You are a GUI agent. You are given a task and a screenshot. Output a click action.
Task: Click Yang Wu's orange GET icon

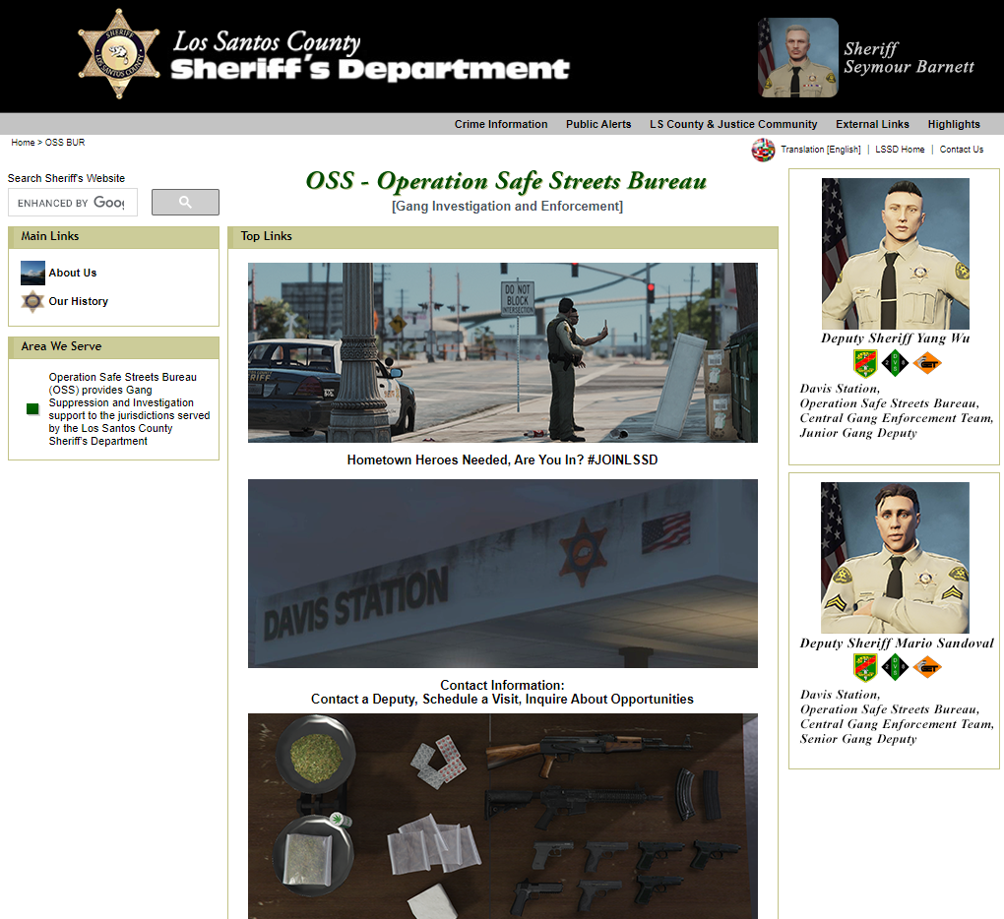click(928, 363)
